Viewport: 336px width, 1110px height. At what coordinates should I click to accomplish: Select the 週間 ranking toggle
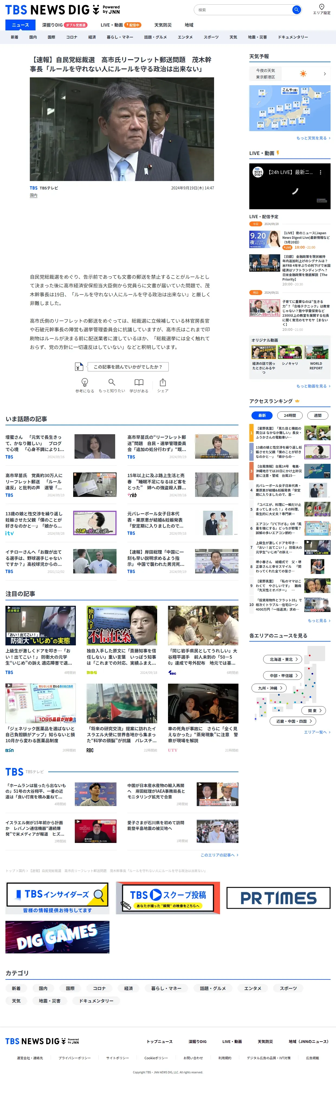(x=318, y=416)
